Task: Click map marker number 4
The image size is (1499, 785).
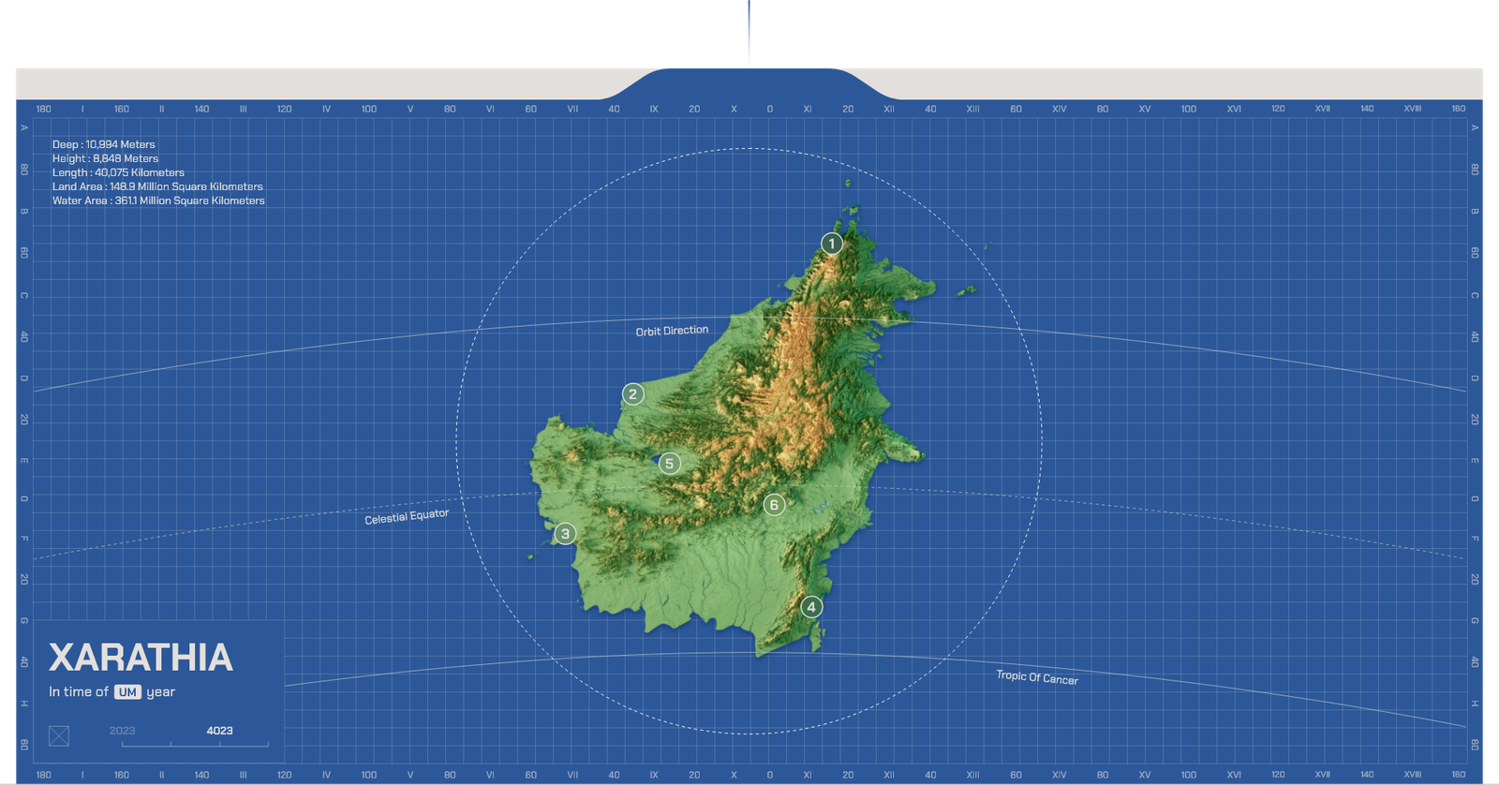Action: [811, 607]
